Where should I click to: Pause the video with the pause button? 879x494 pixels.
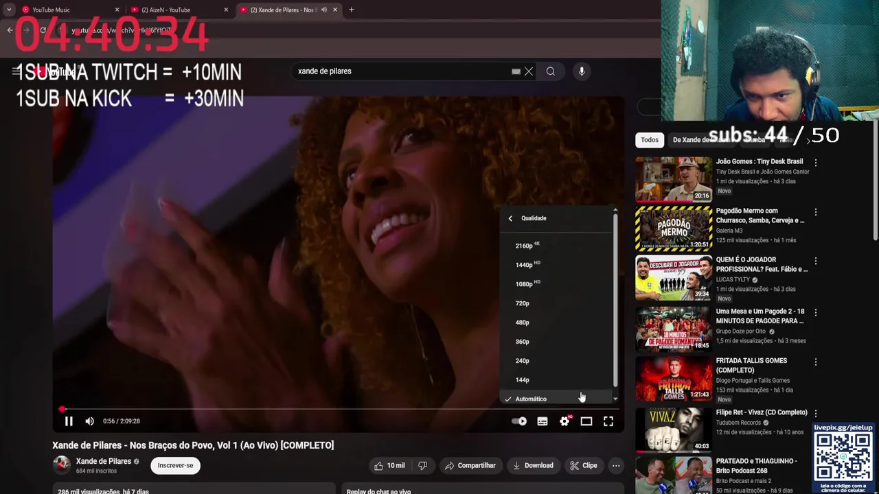(x=69, y=421)
